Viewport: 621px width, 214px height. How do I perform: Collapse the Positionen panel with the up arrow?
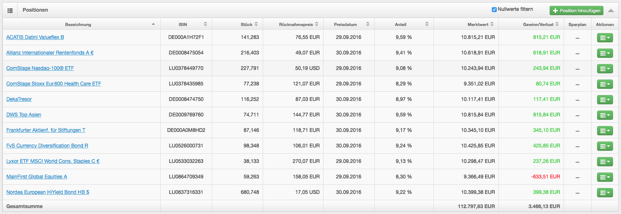pos(611,10)
